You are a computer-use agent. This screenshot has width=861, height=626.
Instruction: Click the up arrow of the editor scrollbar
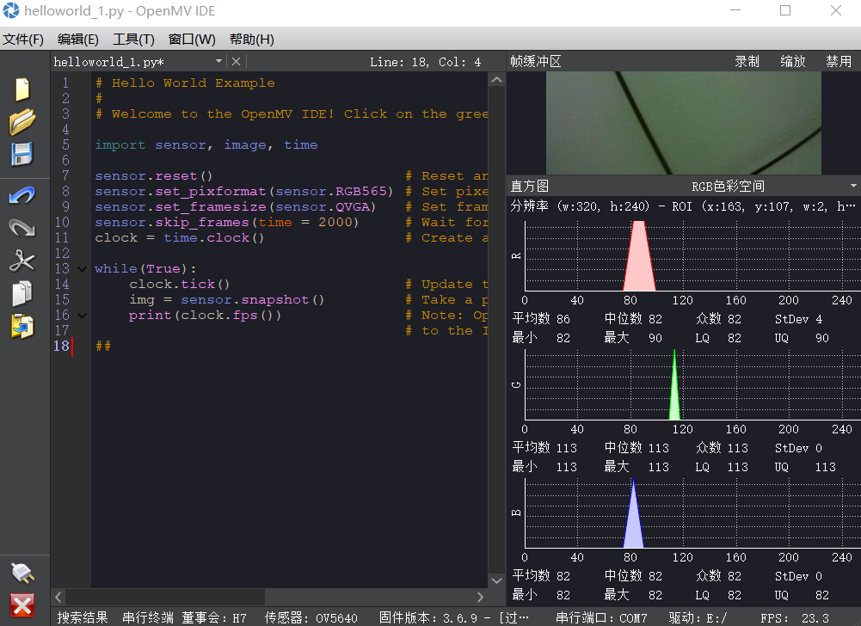[496, 80]
